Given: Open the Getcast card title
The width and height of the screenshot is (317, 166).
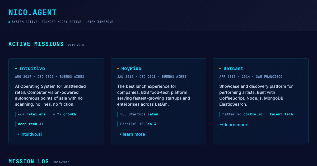Looking at the screenshot, I should [234, 69].
